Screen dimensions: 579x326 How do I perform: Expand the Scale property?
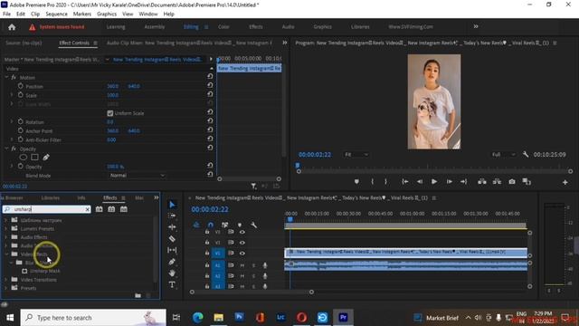click(x=12, y=95)
